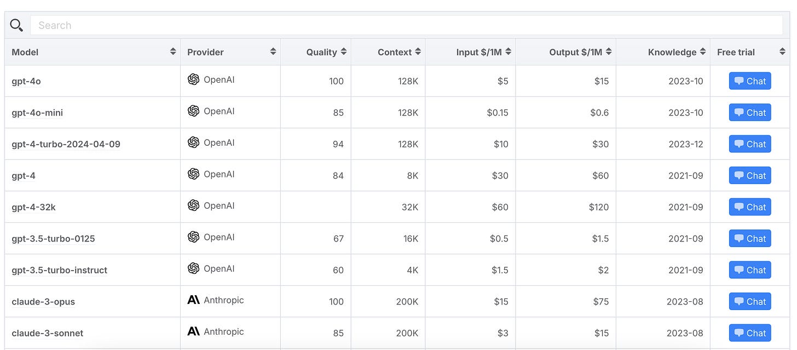797x350 pixels.
Task: Click Anthropic logo in claude-3-opus row
Action: tap(193, 300)
